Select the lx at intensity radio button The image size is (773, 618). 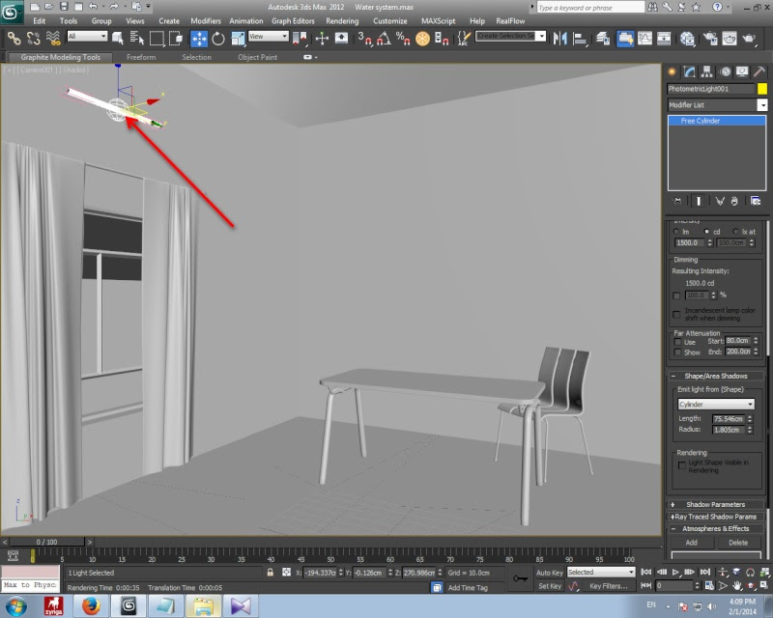coord(735,231)
